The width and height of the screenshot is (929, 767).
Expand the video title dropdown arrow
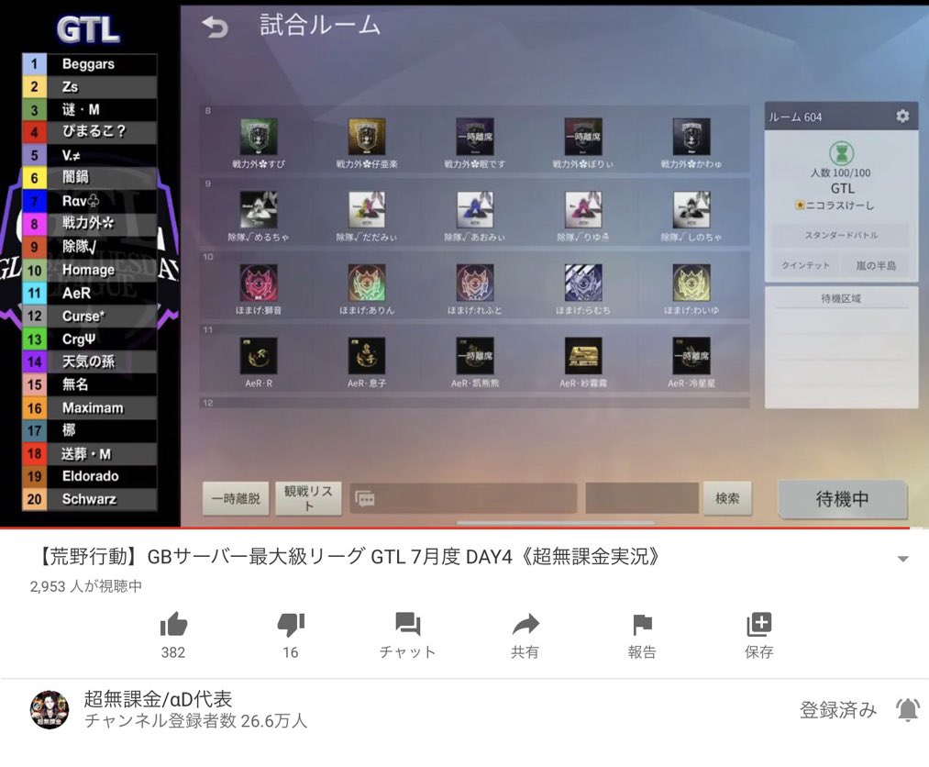[901, 558]
